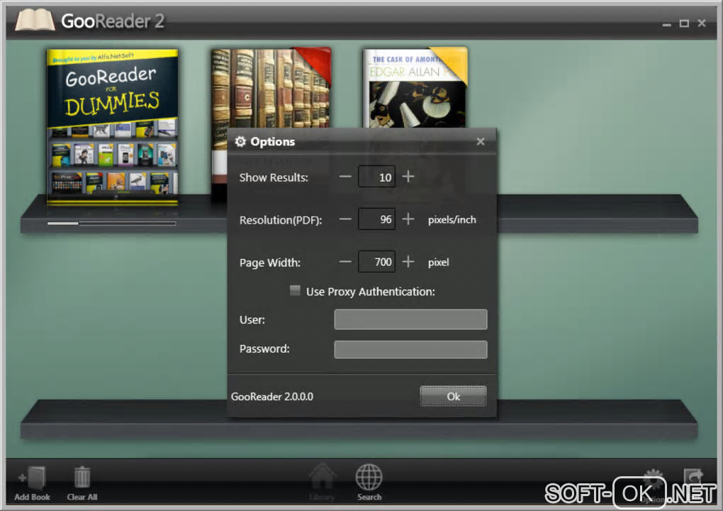Image resolution: width=723 pixels, height=511 pixels.
Task: Click the Dummies book progress bar
Action: point(111,224)
